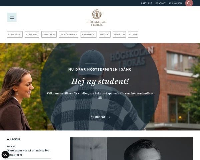Go to the Kontakt page
Viewport: 200px width, 160px height.
[160, 3]
